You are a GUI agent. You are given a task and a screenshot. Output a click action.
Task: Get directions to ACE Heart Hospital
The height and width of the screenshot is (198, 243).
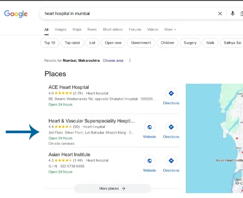coord(171,96)
